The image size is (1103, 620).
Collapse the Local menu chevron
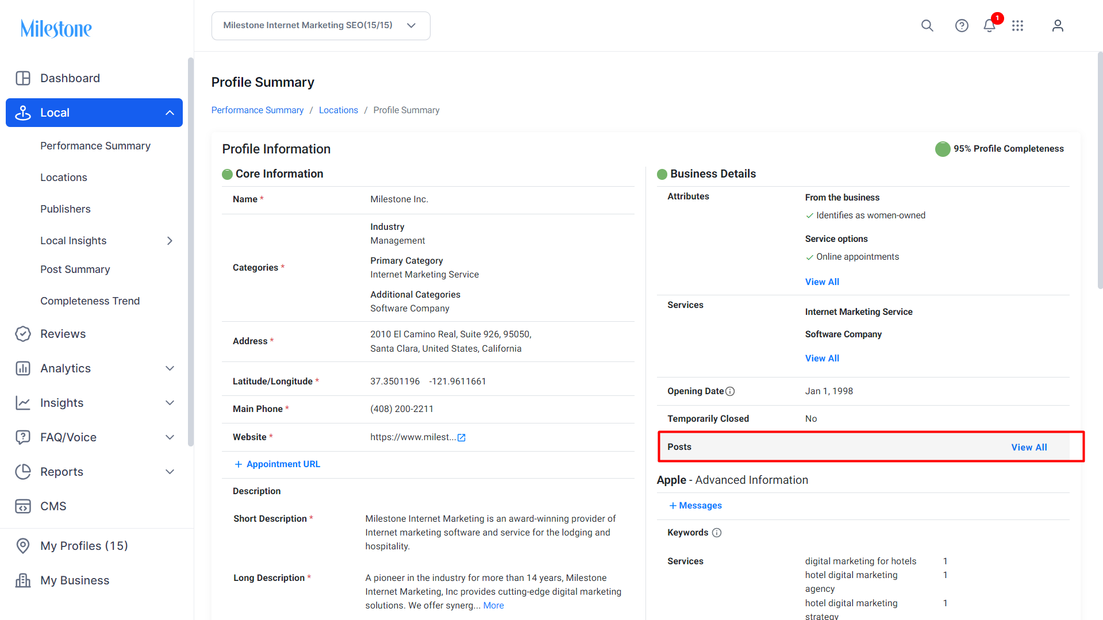pos(170,113)
